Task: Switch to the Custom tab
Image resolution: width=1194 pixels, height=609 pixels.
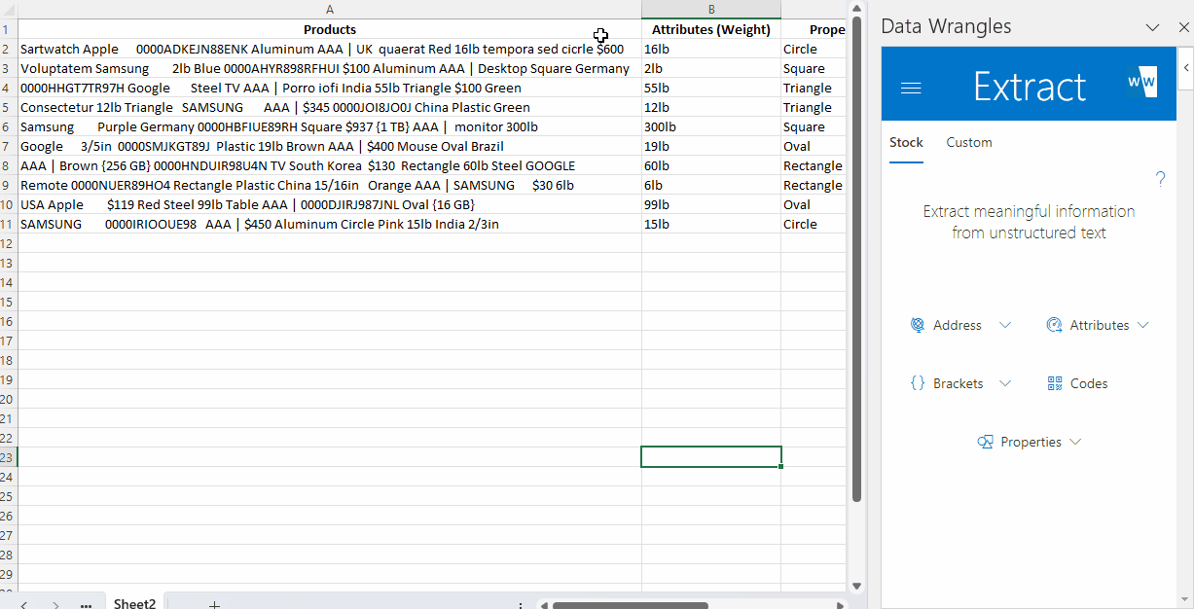Action: [969, 142]
